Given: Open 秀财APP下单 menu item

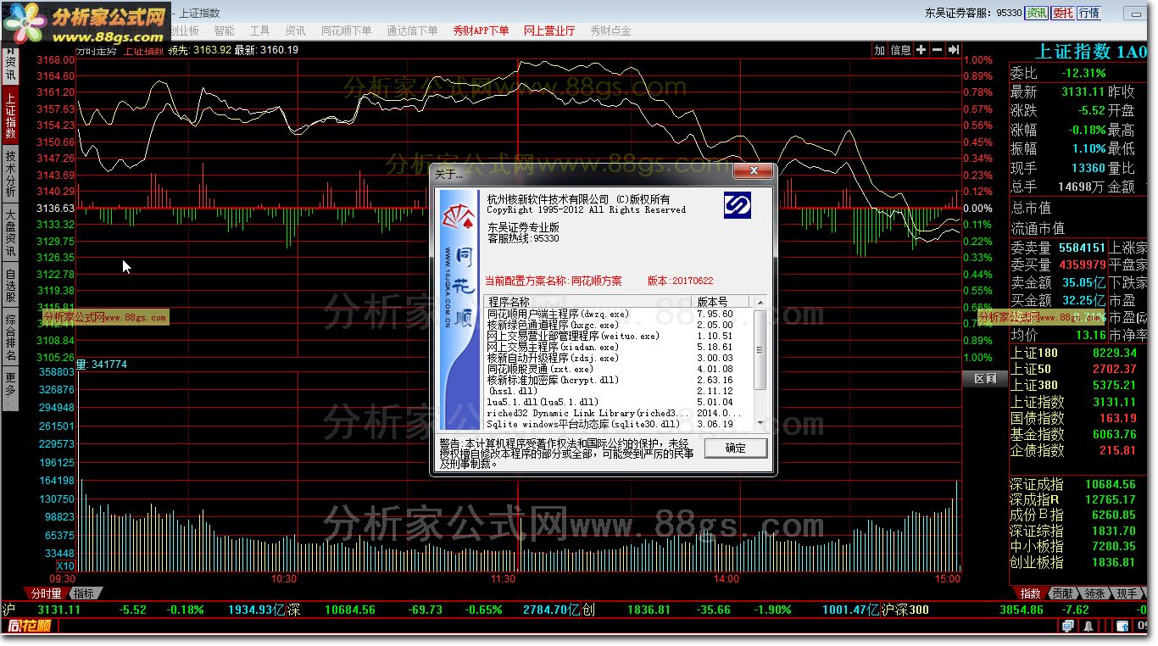Looking at the screenshot, I should click(481, 31).
